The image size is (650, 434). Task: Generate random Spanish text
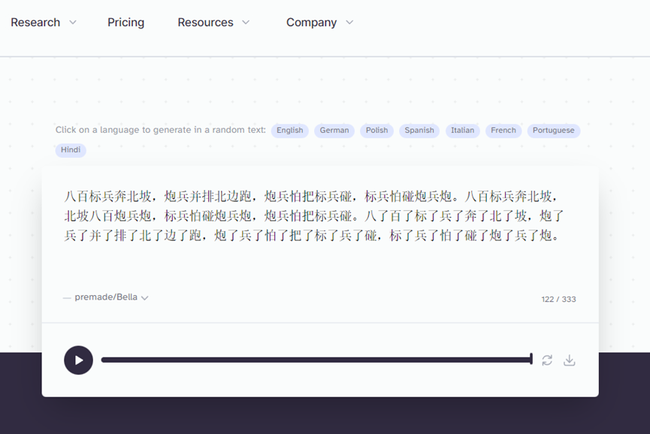tap(419, 131)
